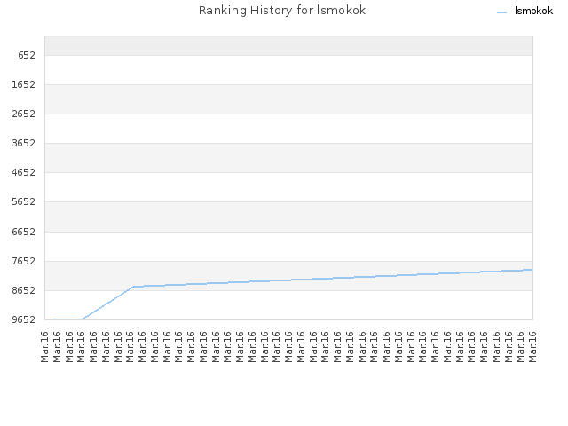The height and width of the screenshot is (426, 568).
Task: Click the y-axis label 6652
Action: (x=24, y=232)
